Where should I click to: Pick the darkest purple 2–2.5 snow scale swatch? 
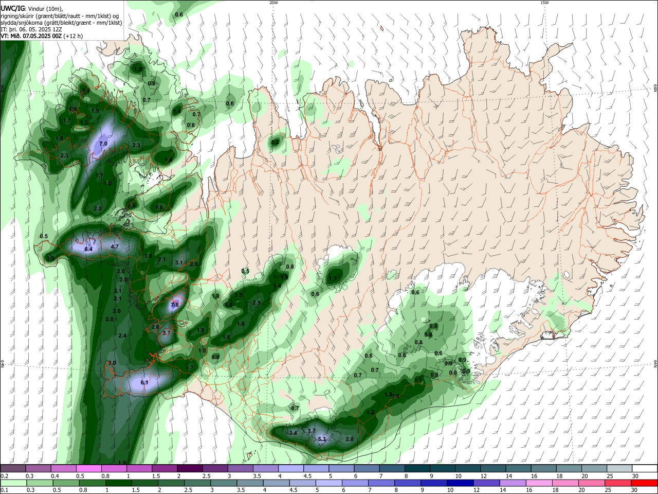pyautogui.click(x=190, y=469)
